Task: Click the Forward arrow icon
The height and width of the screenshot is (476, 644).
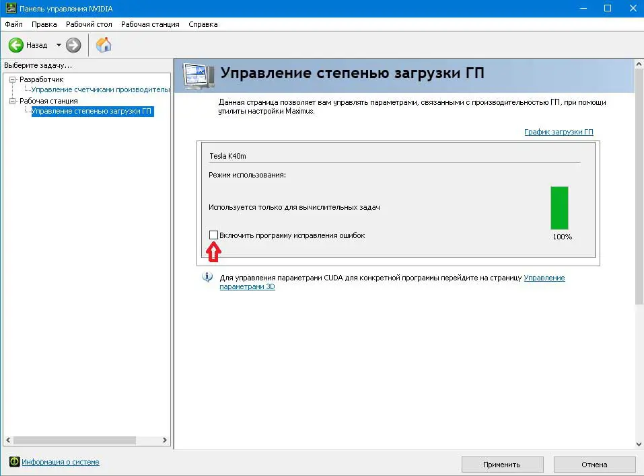Action: click(73, 45)
